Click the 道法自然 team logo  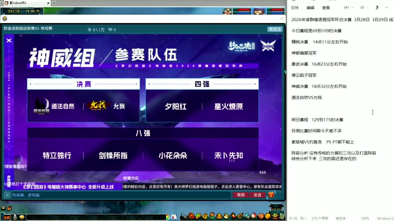click(42, 106)
